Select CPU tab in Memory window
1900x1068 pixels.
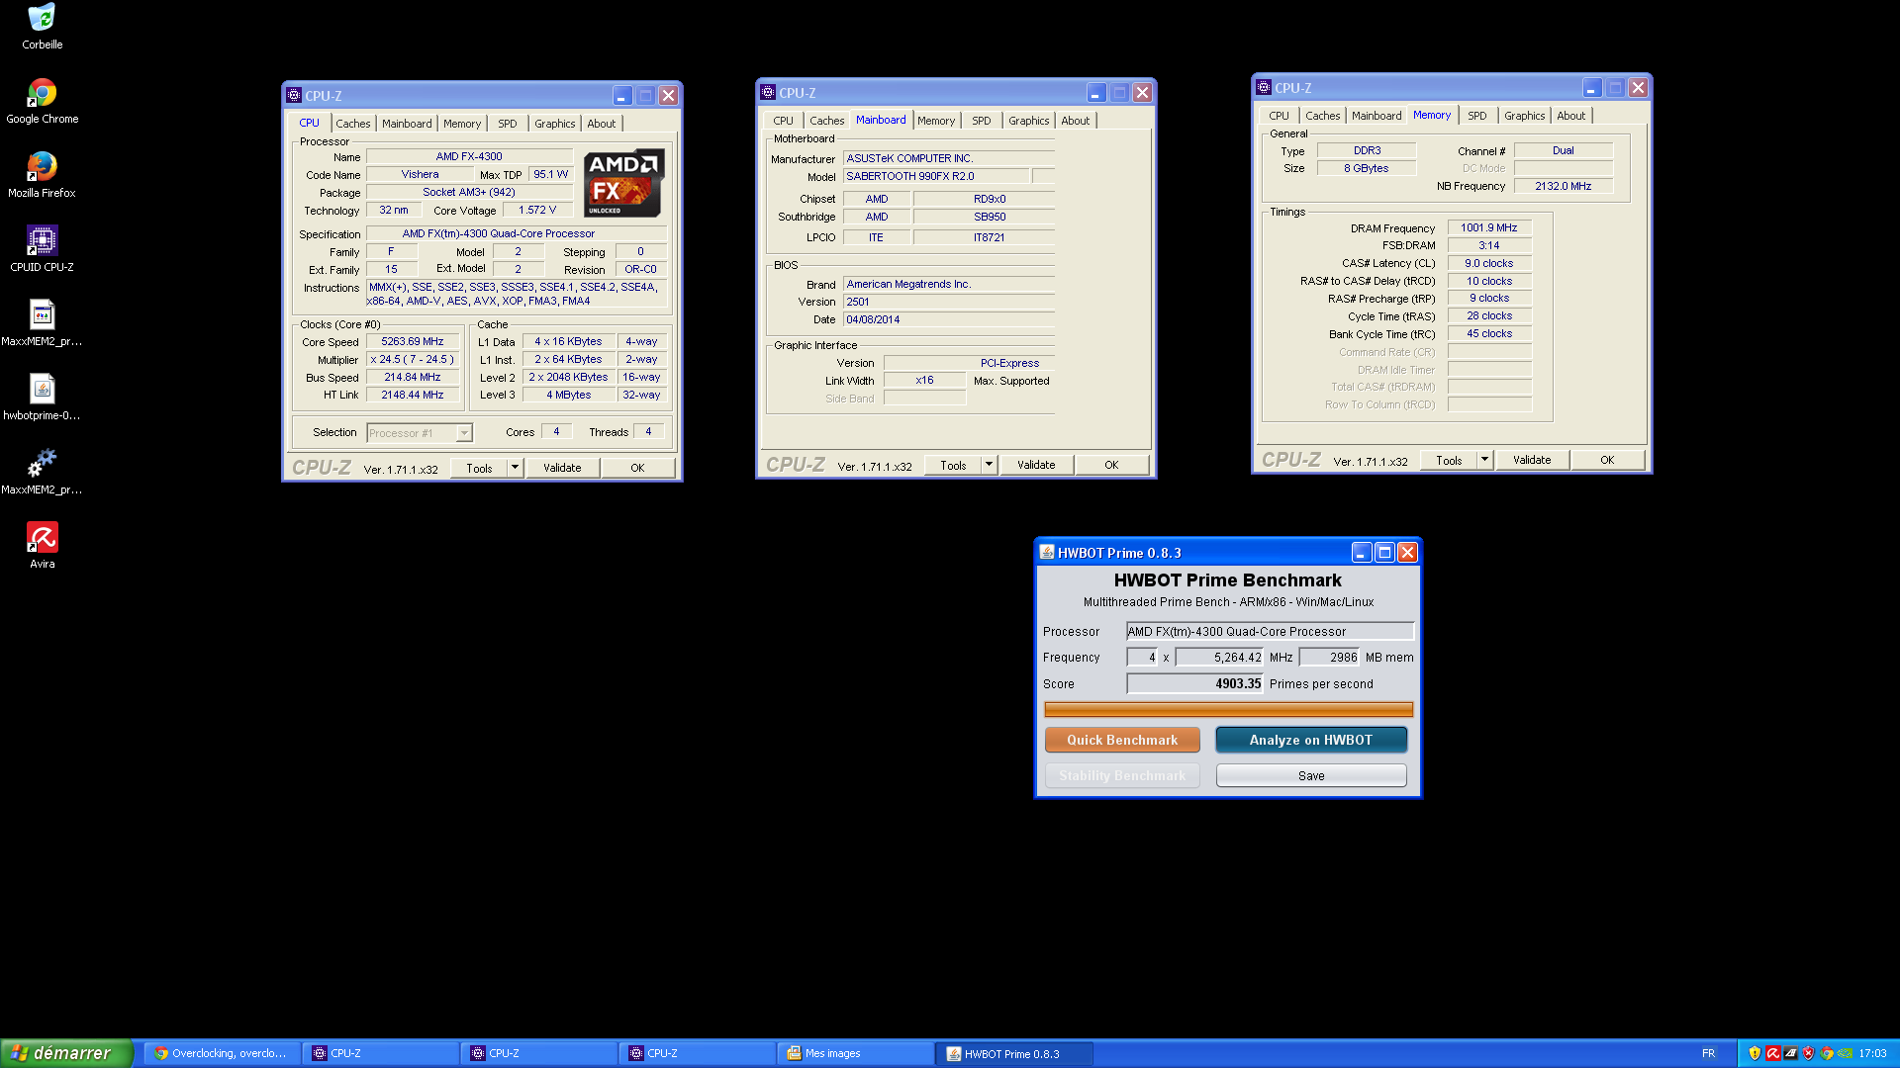1279,116
